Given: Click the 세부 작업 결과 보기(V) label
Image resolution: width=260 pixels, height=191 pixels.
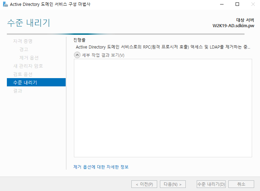Looking at the screenshot, I should (x=103, y=55).
